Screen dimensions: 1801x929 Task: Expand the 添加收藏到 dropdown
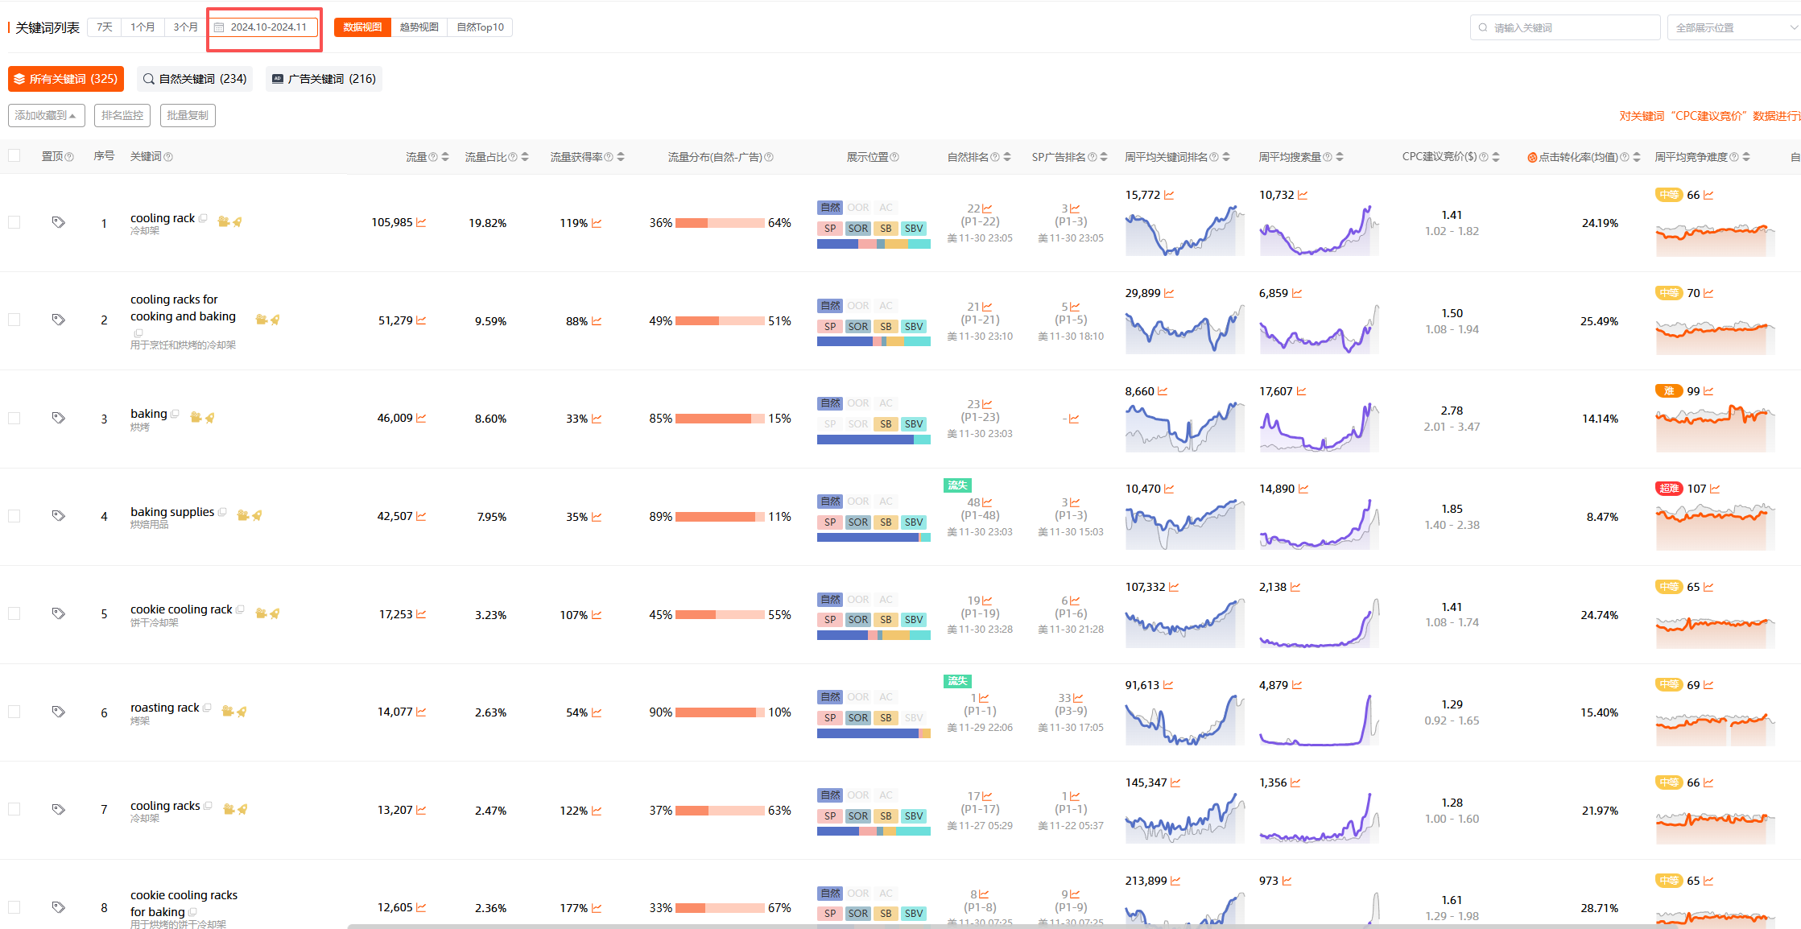46,116
